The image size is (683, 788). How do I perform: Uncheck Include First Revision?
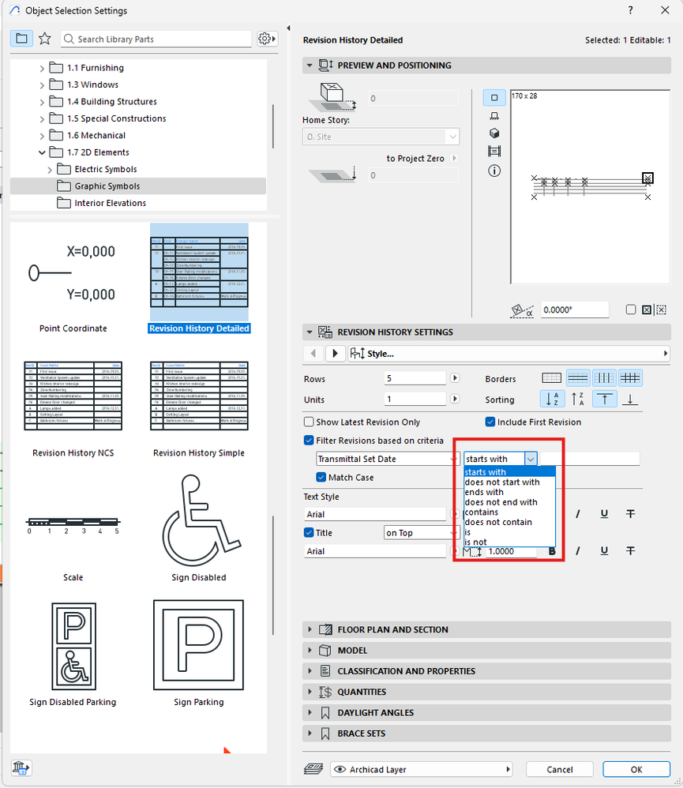tap(490, 422)
